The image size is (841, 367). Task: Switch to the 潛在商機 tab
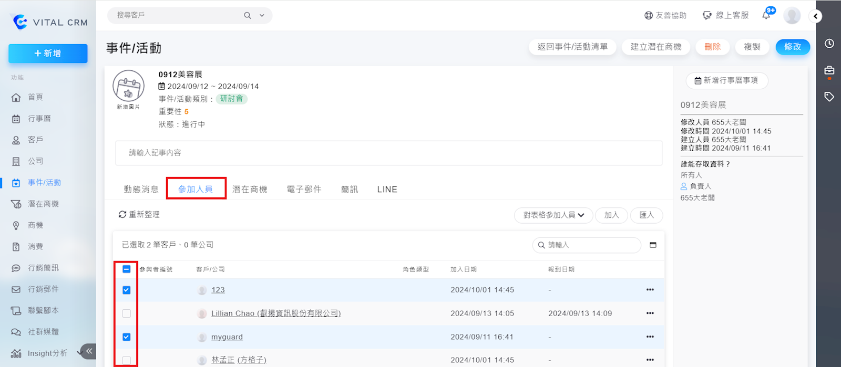tap(250, 190)
